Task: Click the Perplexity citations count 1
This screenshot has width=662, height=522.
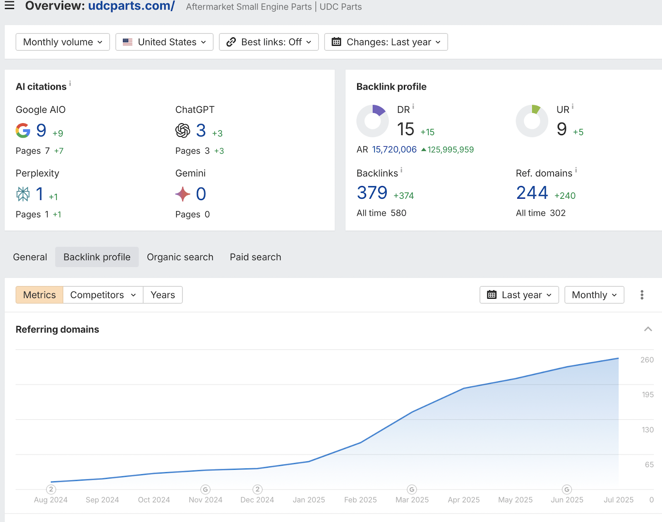Action: click(x=40, y=194)
